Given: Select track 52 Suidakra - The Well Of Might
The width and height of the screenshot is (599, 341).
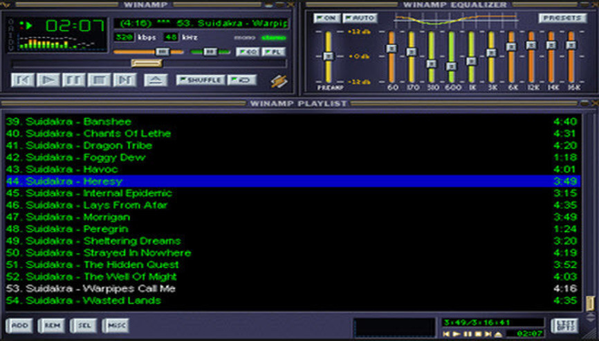Looking at the screenshot, I should (293, 277).
